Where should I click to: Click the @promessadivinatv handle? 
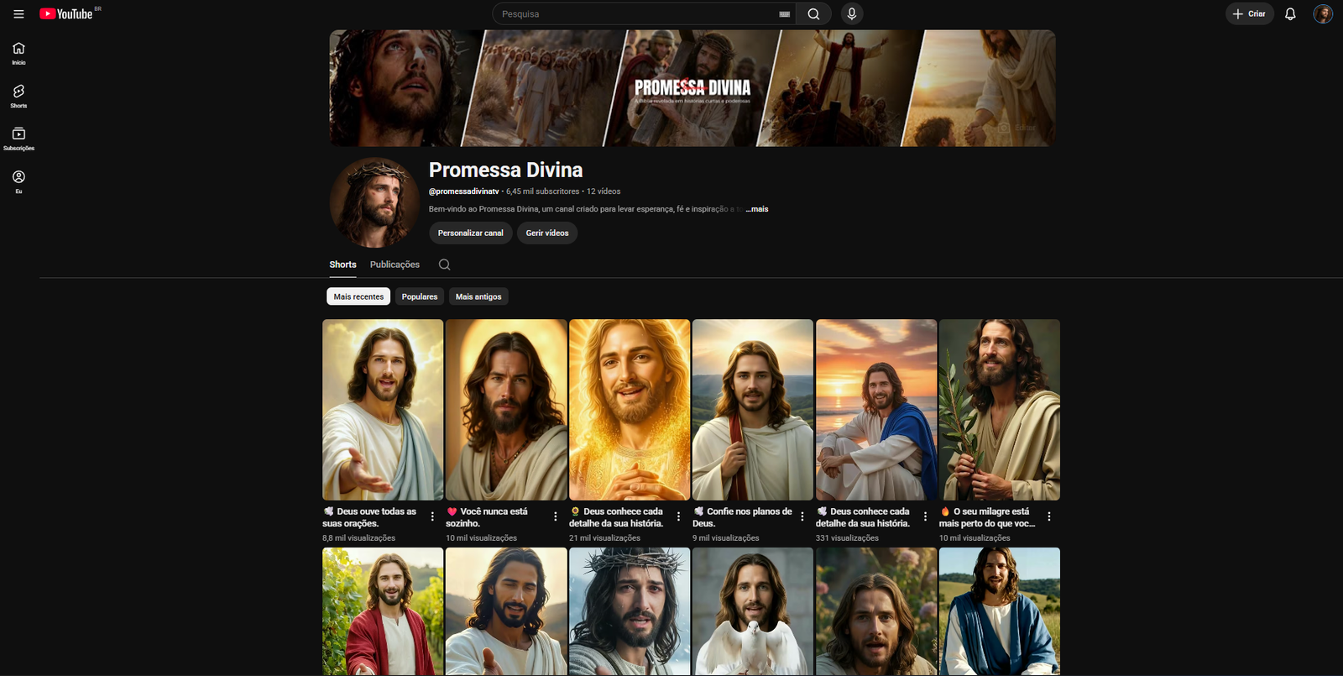click(x=463, y=191)
